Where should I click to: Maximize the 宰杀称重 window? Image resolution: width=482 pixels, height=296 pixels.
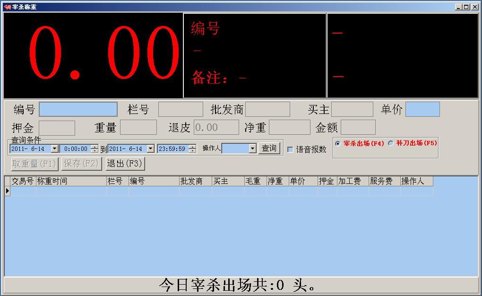point(466,7)
